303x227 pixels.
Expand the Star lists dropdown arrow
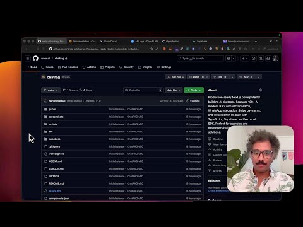point(259,77)
